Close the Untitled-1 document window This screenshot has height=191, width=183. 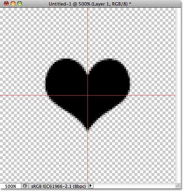6,3
